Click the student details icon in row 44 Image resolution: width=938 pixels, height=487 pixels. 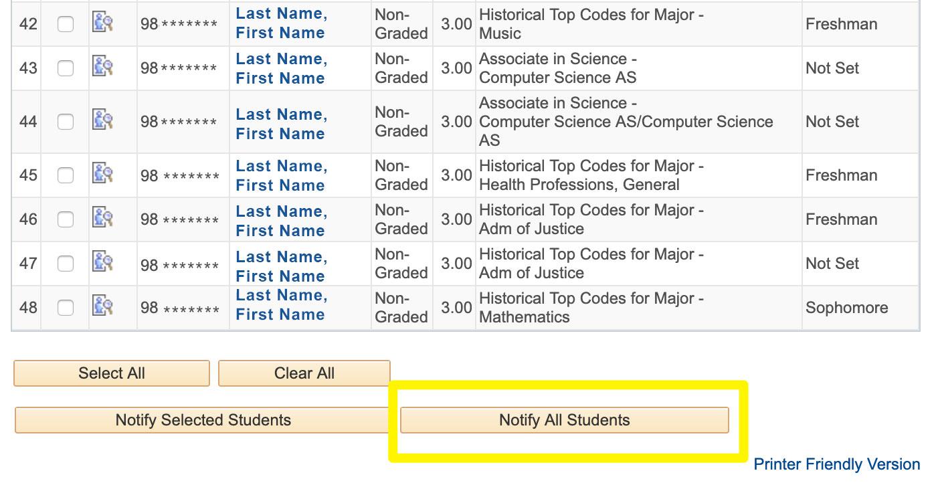coord(102,121)
